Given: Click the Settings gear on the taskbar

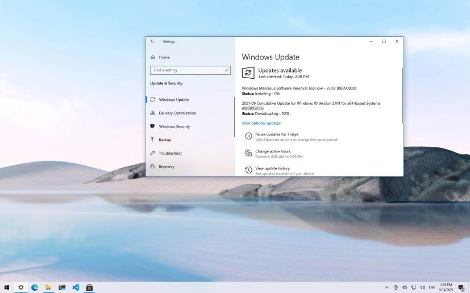Looking at the screenshot, I should (20, 287).
